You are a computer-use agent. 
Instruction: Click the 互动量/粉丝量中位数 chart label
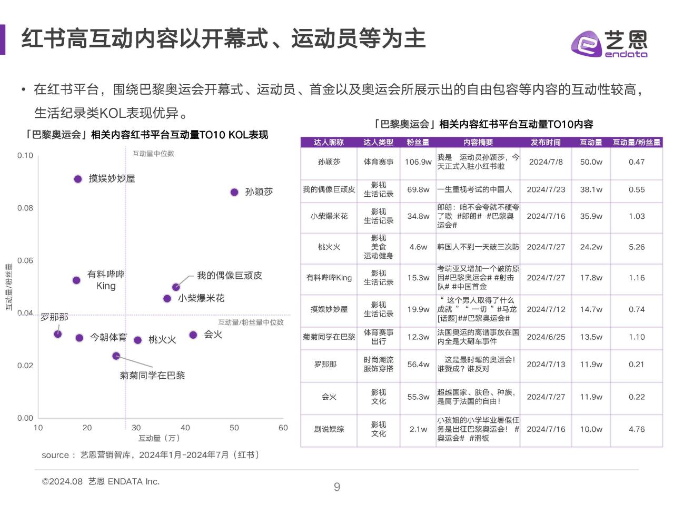coord(251,322)
